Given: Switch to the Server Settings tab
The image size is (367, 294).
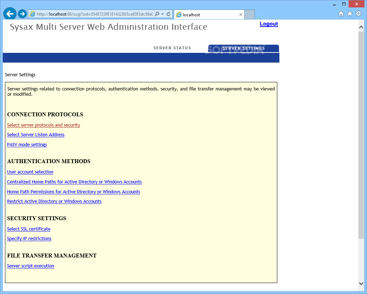Looking at the screenshot, I should tap(243, 48).
